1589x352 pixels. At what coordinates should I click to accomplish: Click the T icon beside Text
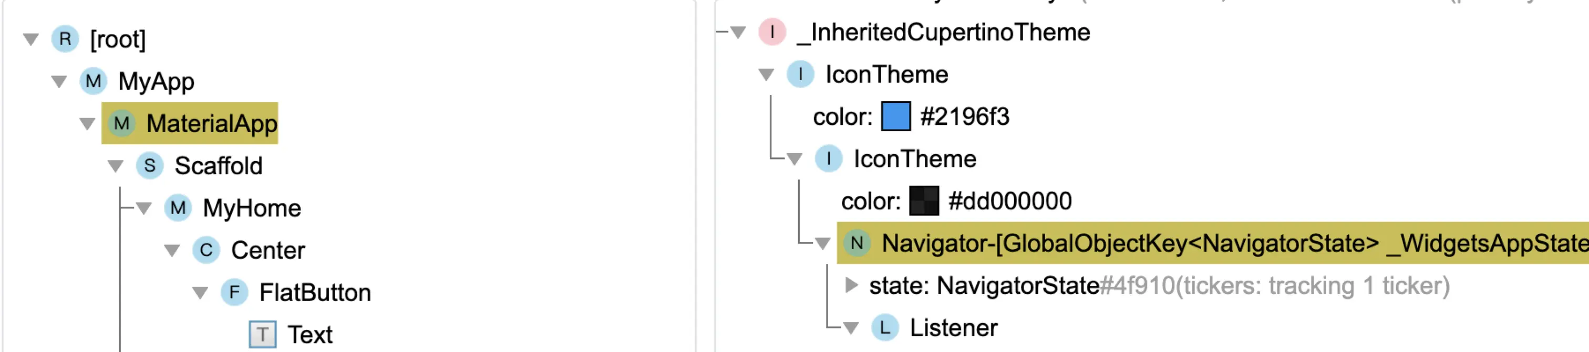coord(262,335)
